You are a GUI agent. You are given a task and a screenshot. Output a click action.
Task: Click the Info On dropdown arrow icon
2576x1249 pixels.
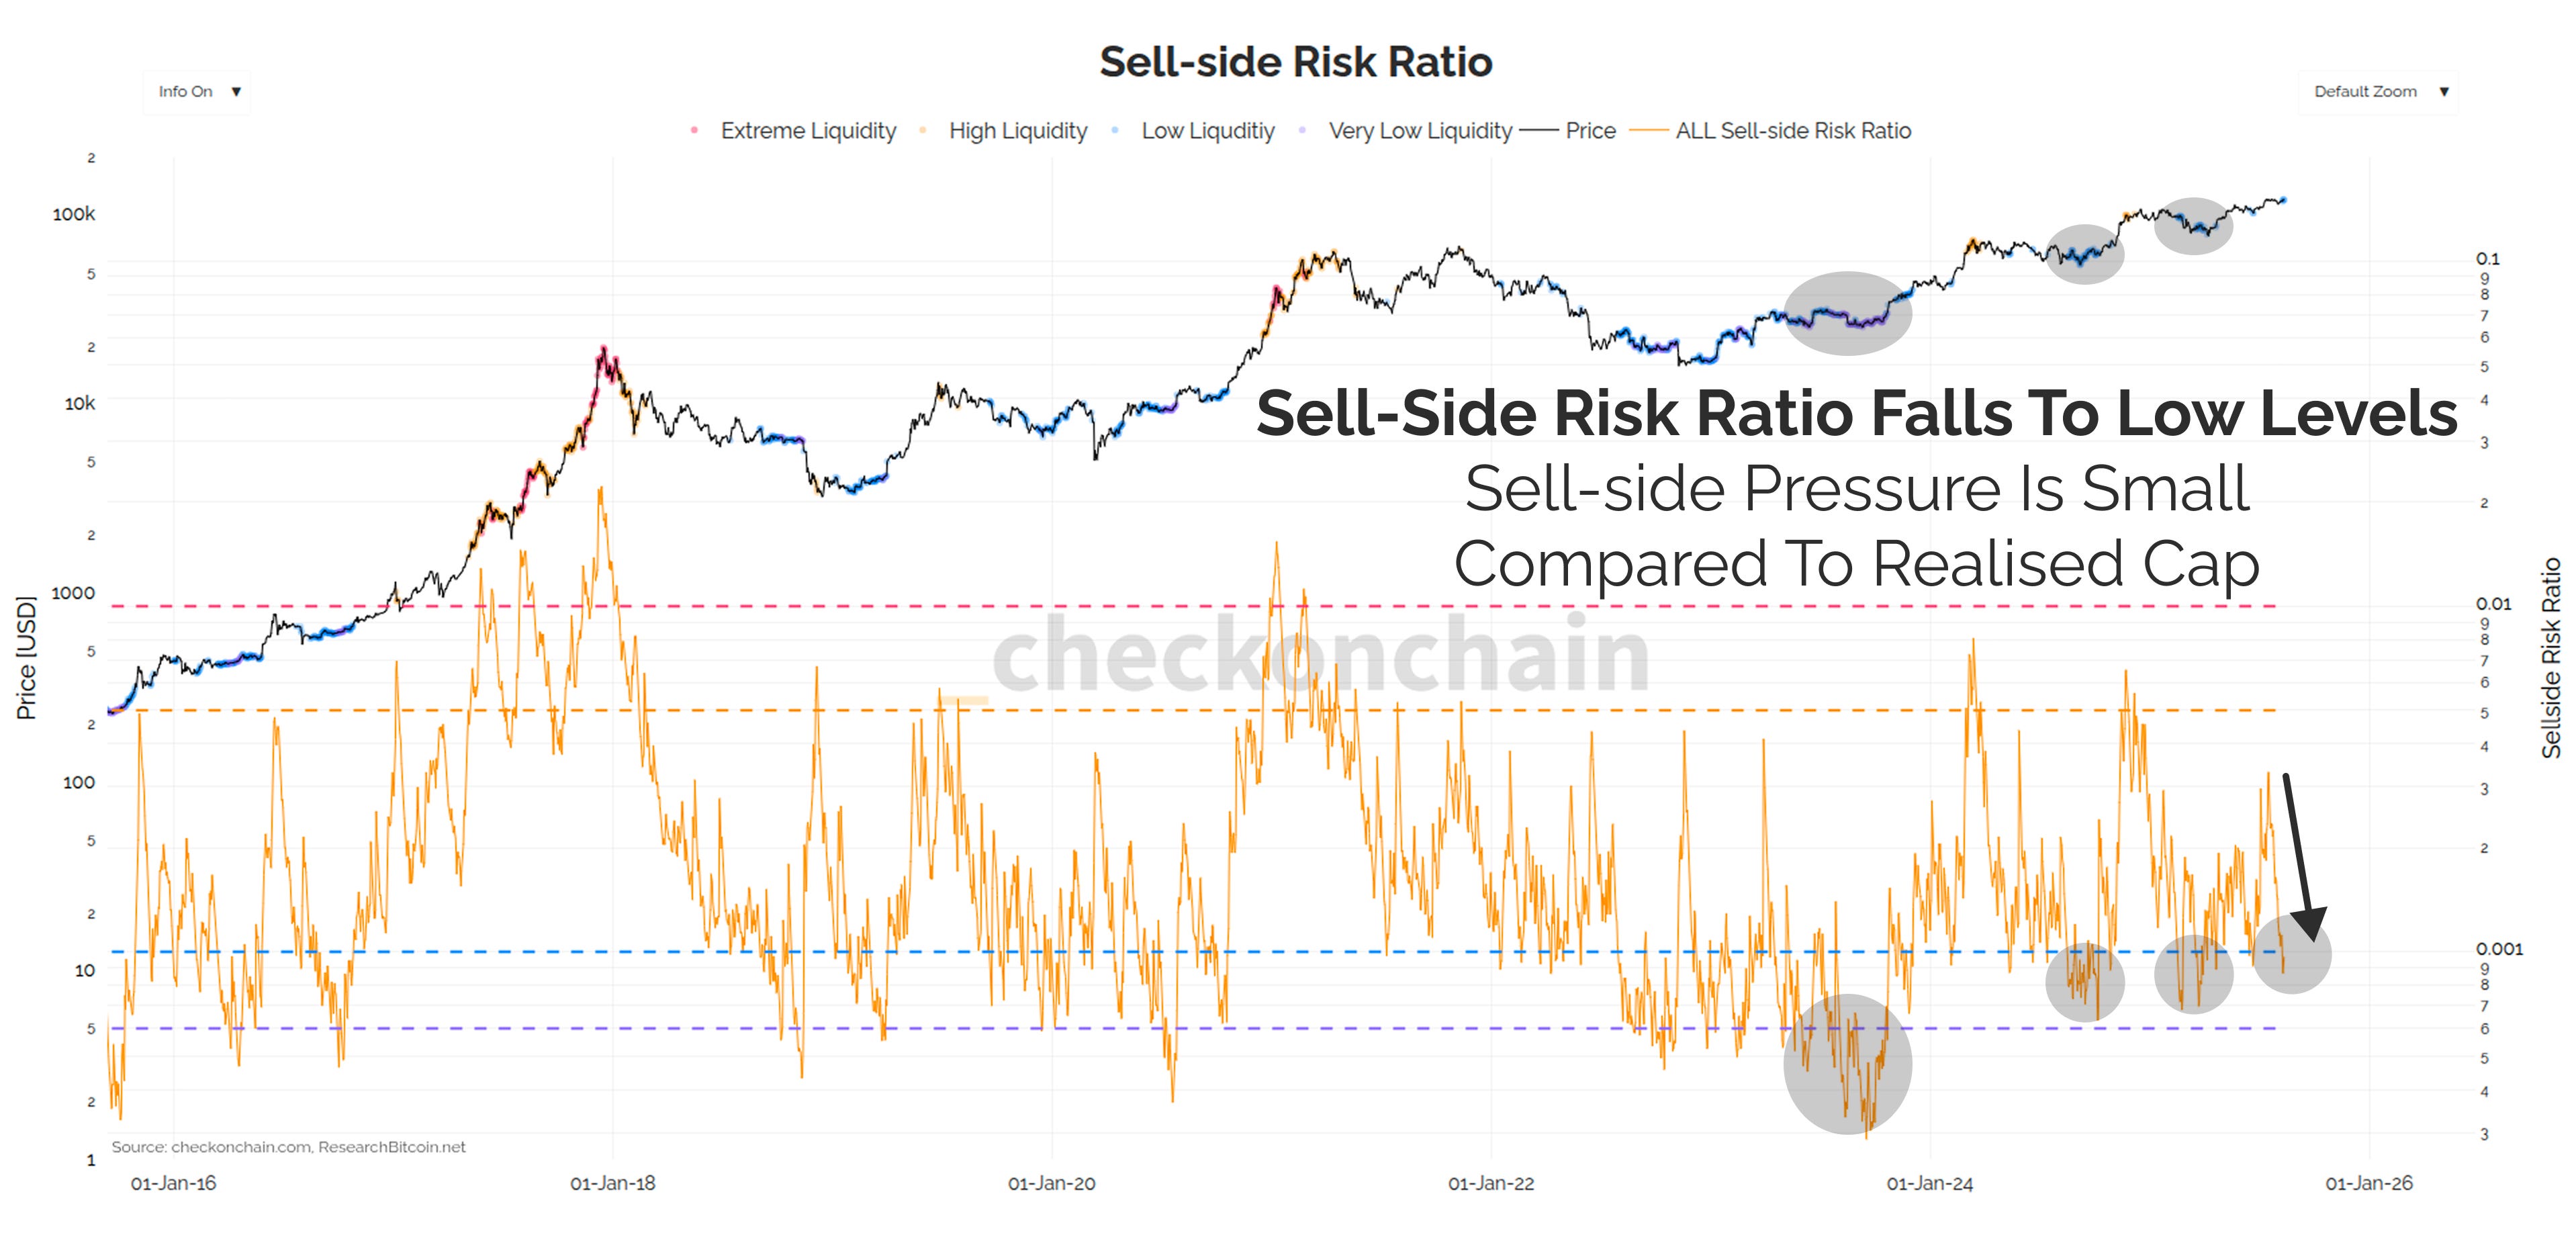point(237,91)
